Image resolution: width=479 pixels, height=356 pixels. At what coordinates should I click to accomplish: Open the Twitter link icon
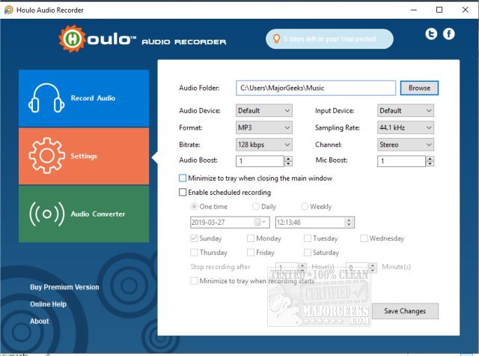[x=431, y=34]
